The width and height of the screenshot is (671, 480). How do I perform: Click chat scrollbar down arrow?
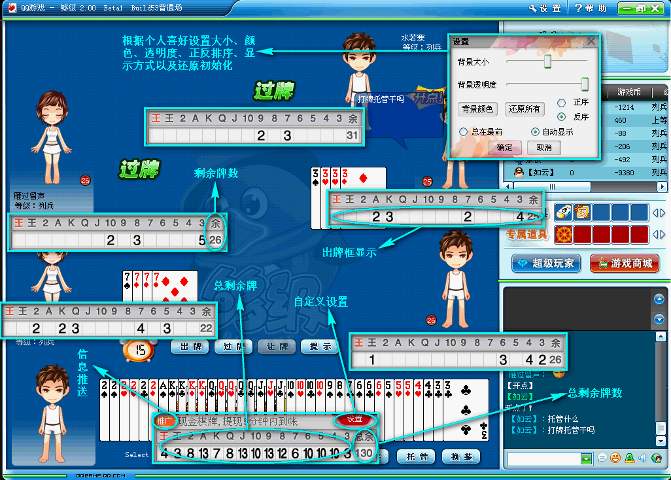coord(661,441)
